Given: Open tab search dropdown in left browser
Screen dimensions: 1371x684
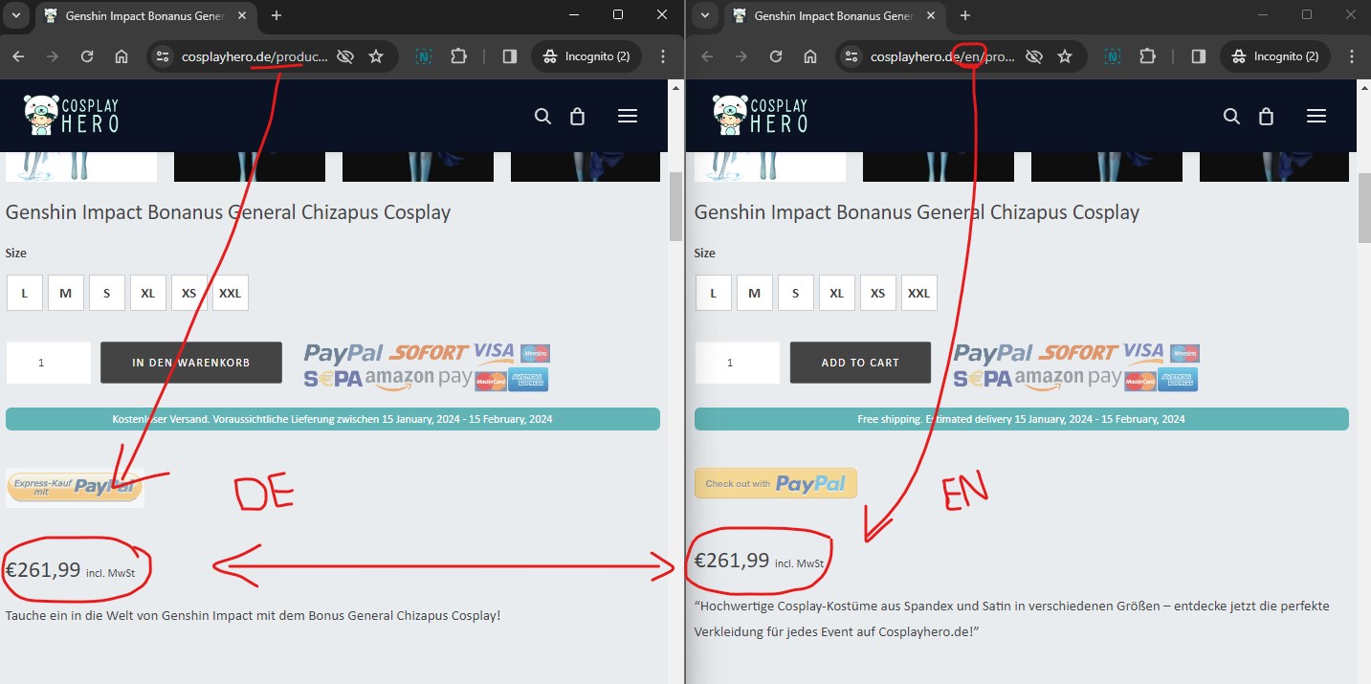Looking at the screenshot, I should [x=15, y=15].
